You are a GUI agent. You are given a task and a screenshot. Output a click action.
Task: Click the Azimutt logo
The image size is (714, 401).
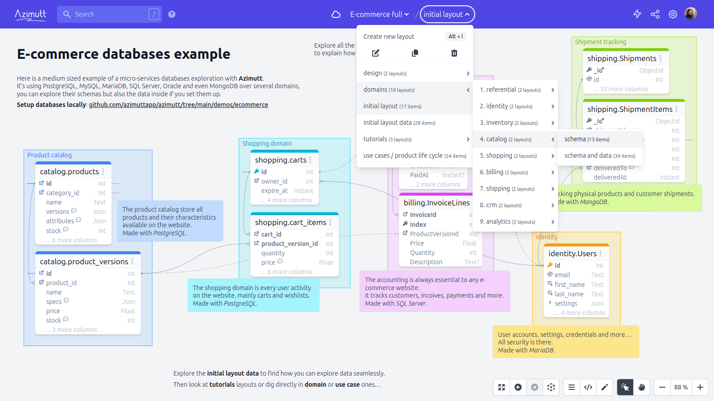[30, 14]
